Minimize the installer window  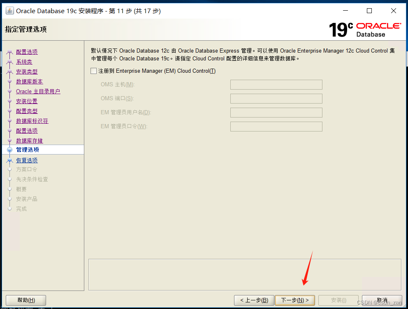coord(345,11)
